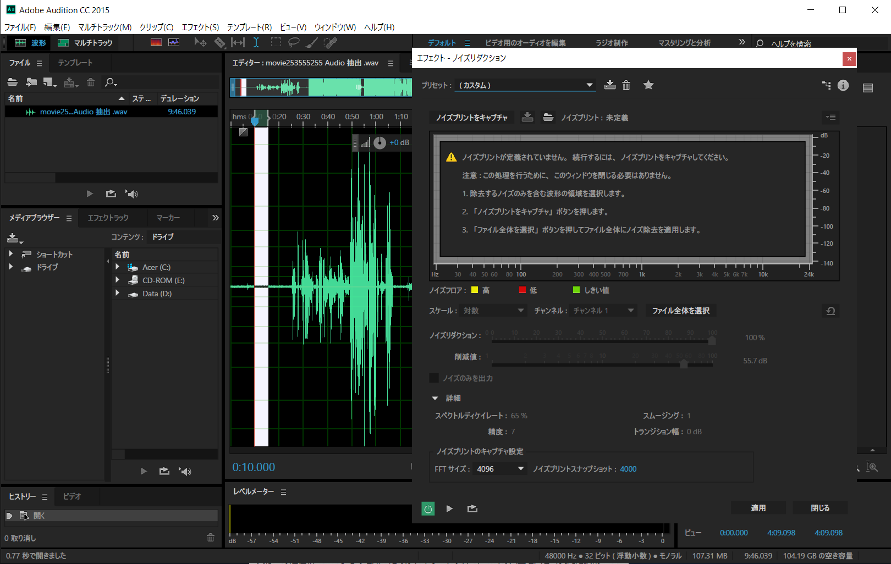Switch to the エフェクトラック tab

click(x=108, y=218)
